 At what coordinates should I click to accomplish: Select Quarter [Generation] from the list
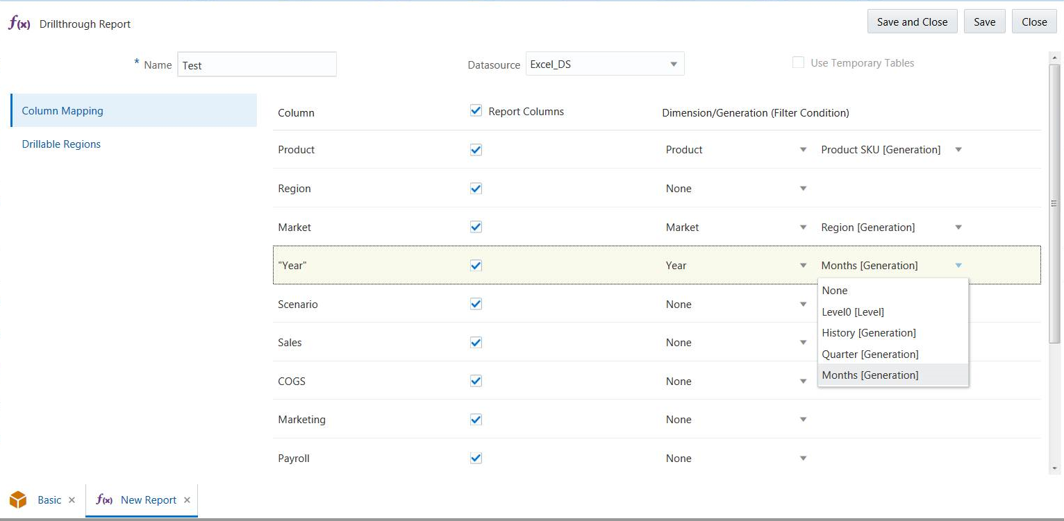(870, 354)
